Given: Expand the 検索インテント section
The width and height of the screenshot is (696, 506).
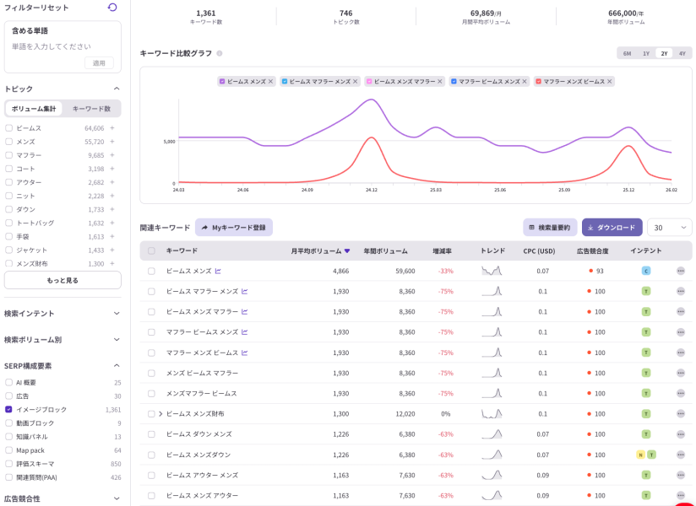Looking at the screenshot, I should tap(117, 313).
